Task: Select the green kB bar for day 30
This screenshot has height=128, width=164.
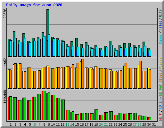Action: (x=150, y=119)
